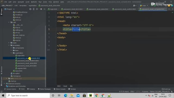Viewport: 174px width, 98px height.
Task: Open Python Packages tool window
Action: click(x=44, y=89)
